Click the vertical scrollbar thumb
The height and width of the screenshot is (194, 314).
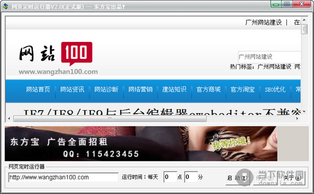point(304,29)
